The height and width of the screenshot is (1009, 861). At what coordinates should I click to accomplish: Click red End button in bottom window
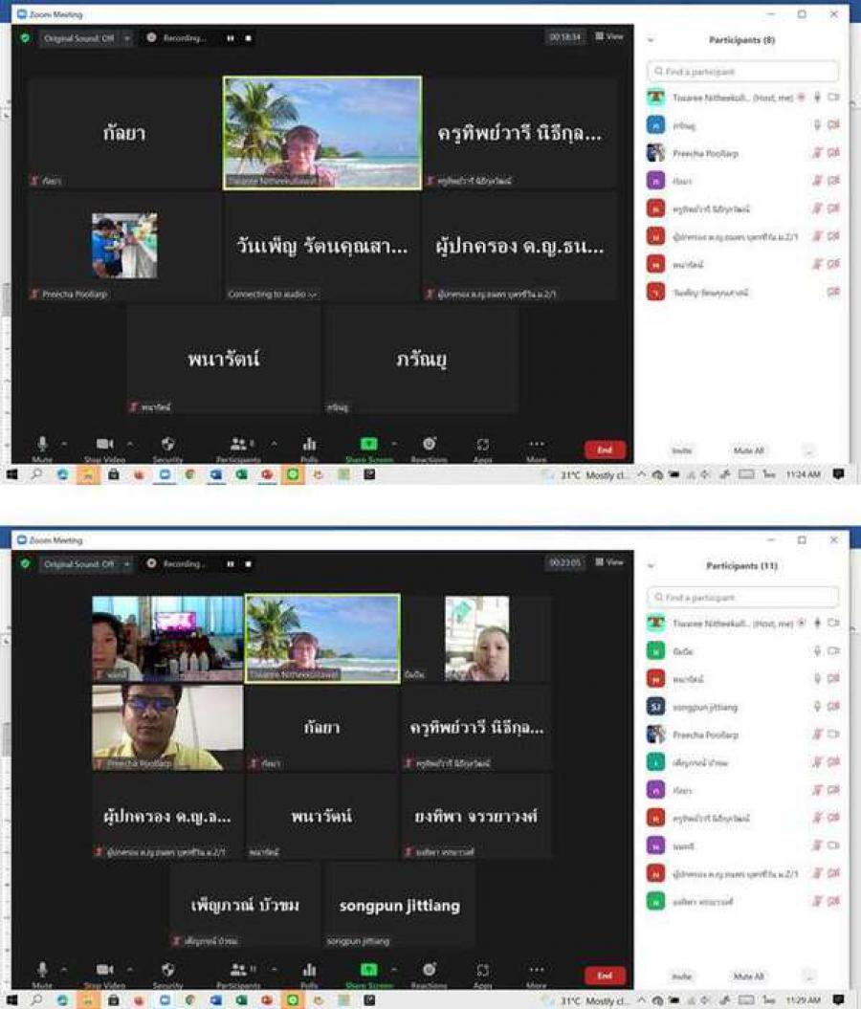pyautogui.click(x=605, y=976)
